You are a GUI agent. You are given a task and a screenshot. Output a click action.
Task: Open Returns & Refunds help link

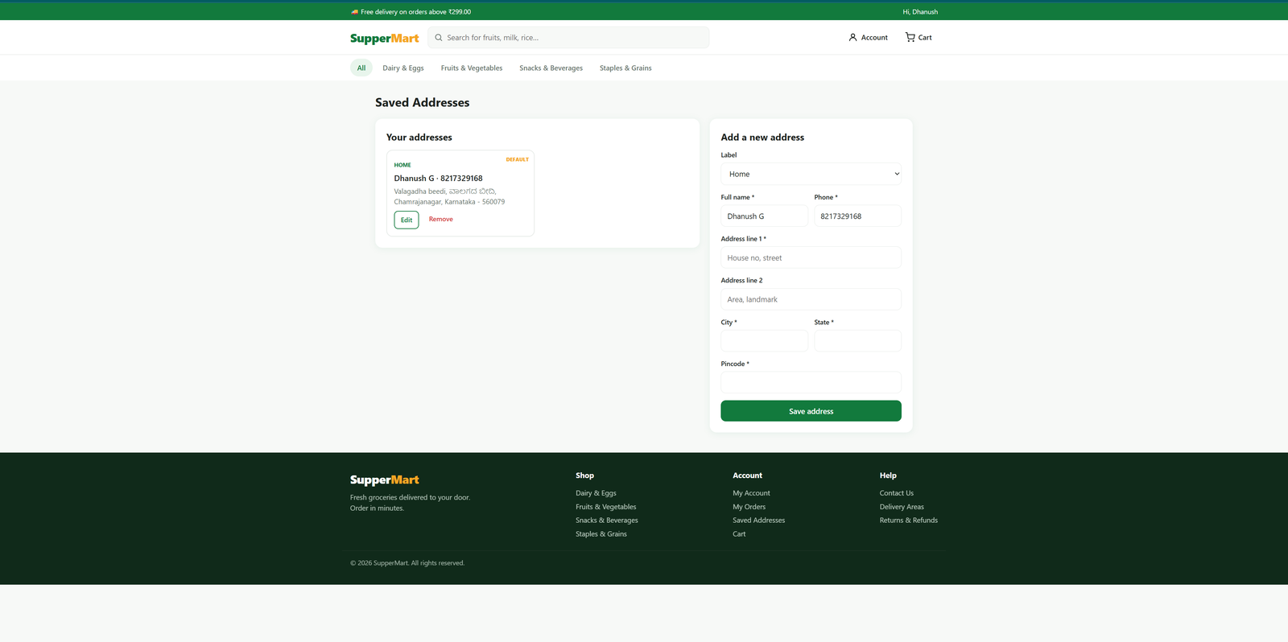click(x=909, y=521)
